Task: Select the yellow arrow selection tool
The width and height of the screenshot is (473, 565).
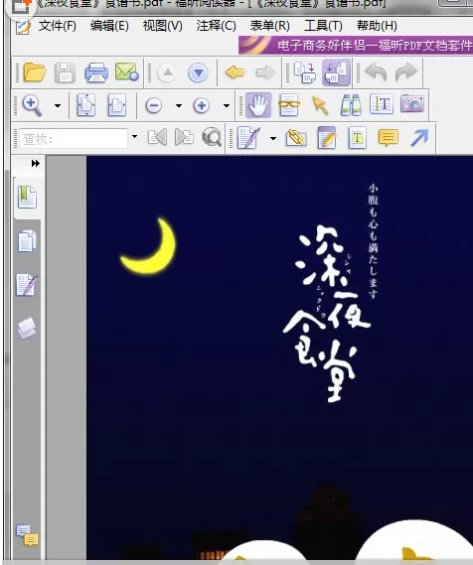Action: coord(320,105)
